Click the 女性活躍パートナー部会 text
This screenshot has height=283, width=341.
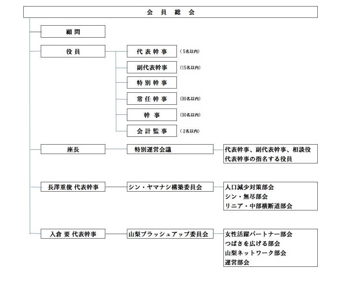(258, 234)
